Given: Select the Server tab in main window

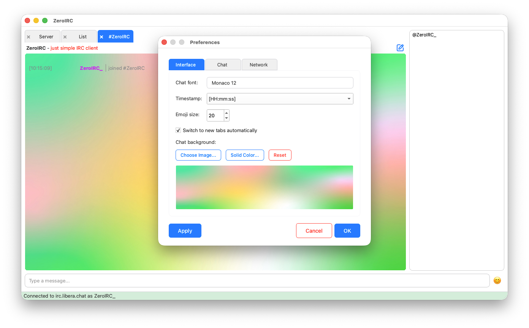Looking at the screenshot, I should coord(43,36).
